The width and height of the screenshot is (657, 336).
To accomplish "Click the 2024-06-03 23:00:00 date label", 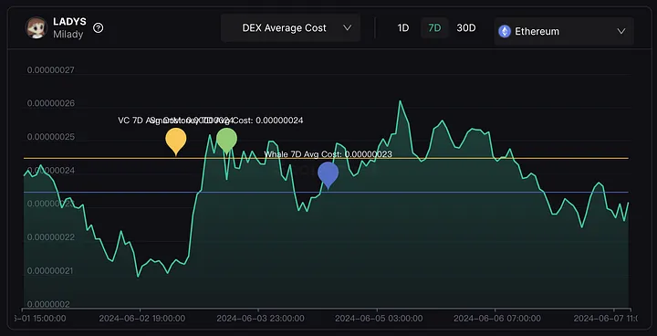I will tap(260, 319).
